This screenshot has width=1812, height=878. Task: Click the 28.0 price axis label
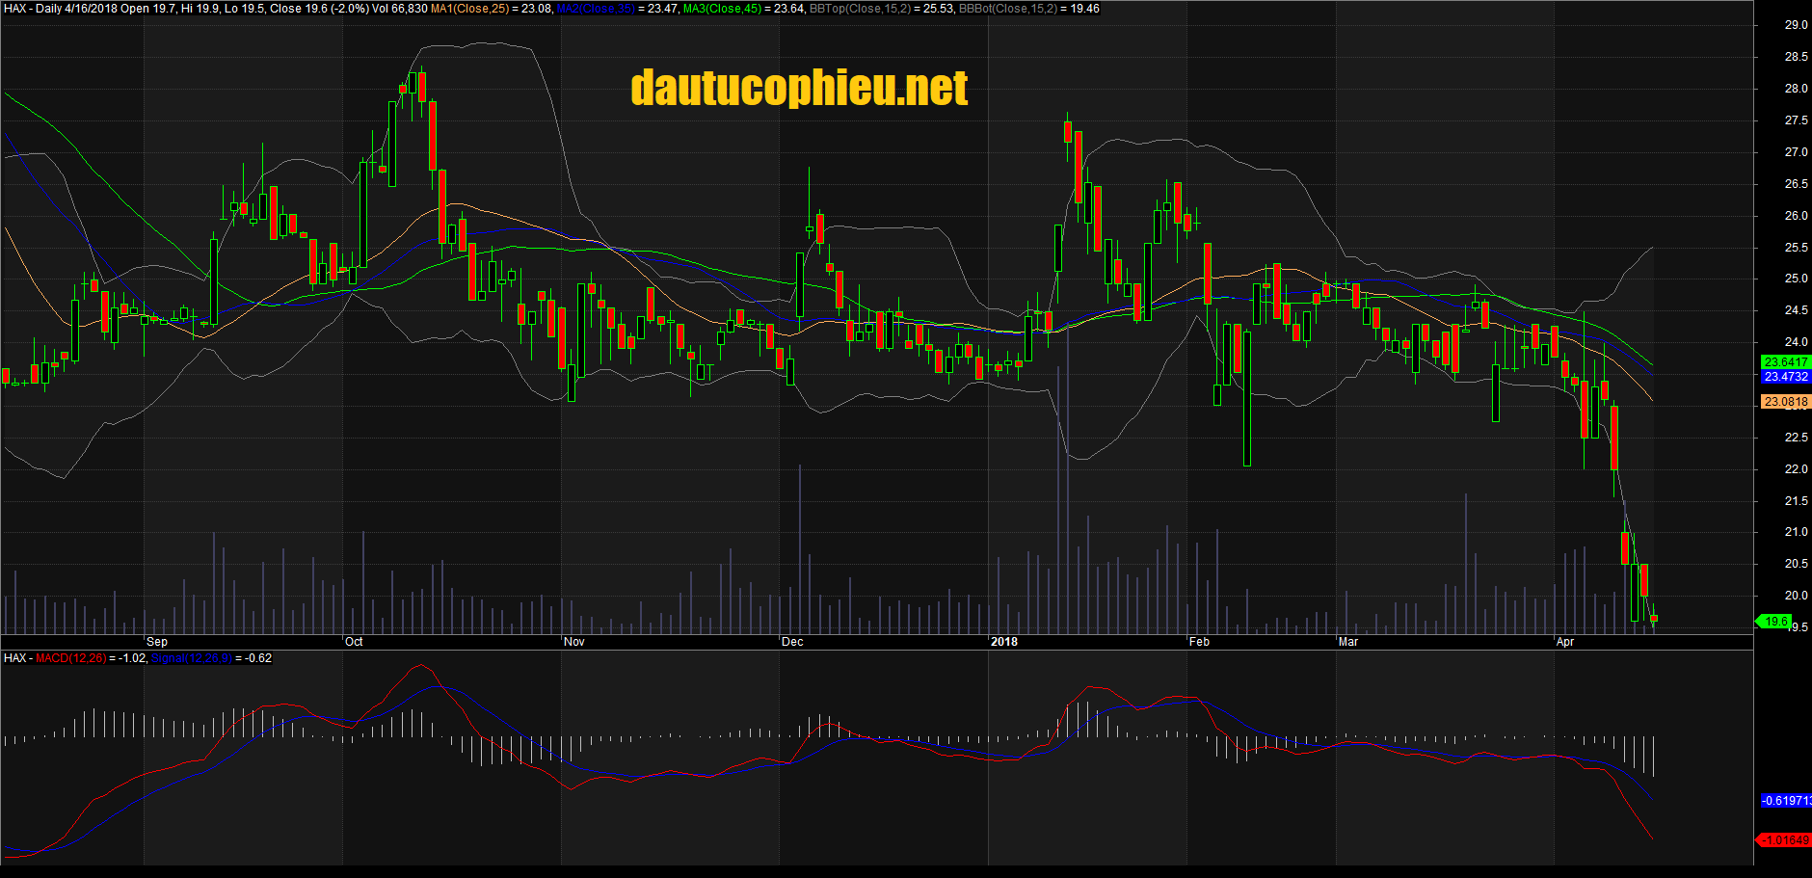pyautogui.click(x=1797, y=89)
